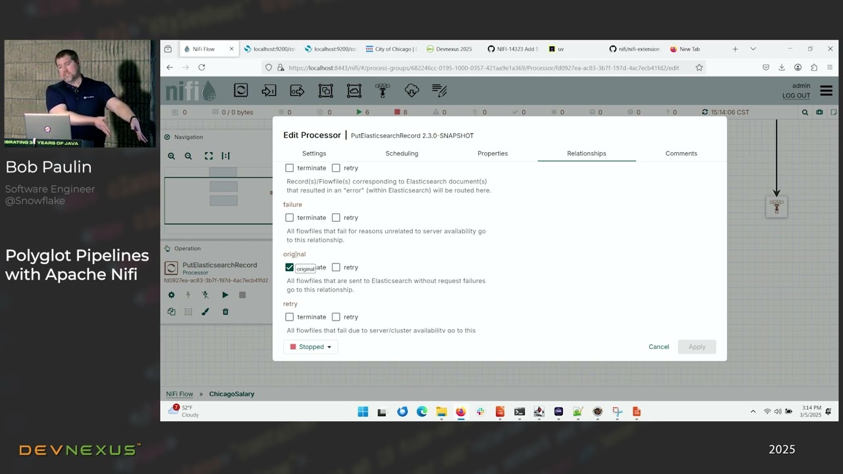
Task: Check retry under the retry relationship
Action: tap(336, 317)
